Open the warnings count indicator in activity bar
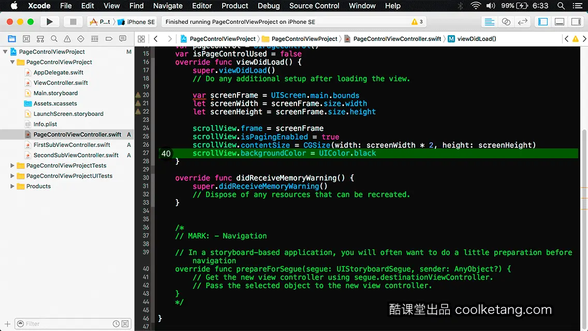The width and height of the screenshot is (588, 331). click(x=417, y=22)
